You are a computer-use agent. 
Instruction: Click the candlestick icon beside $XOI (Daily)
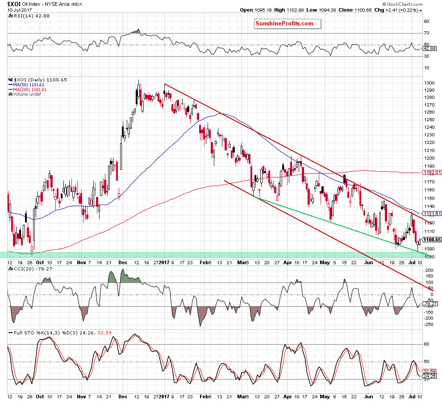click(11, 80)
